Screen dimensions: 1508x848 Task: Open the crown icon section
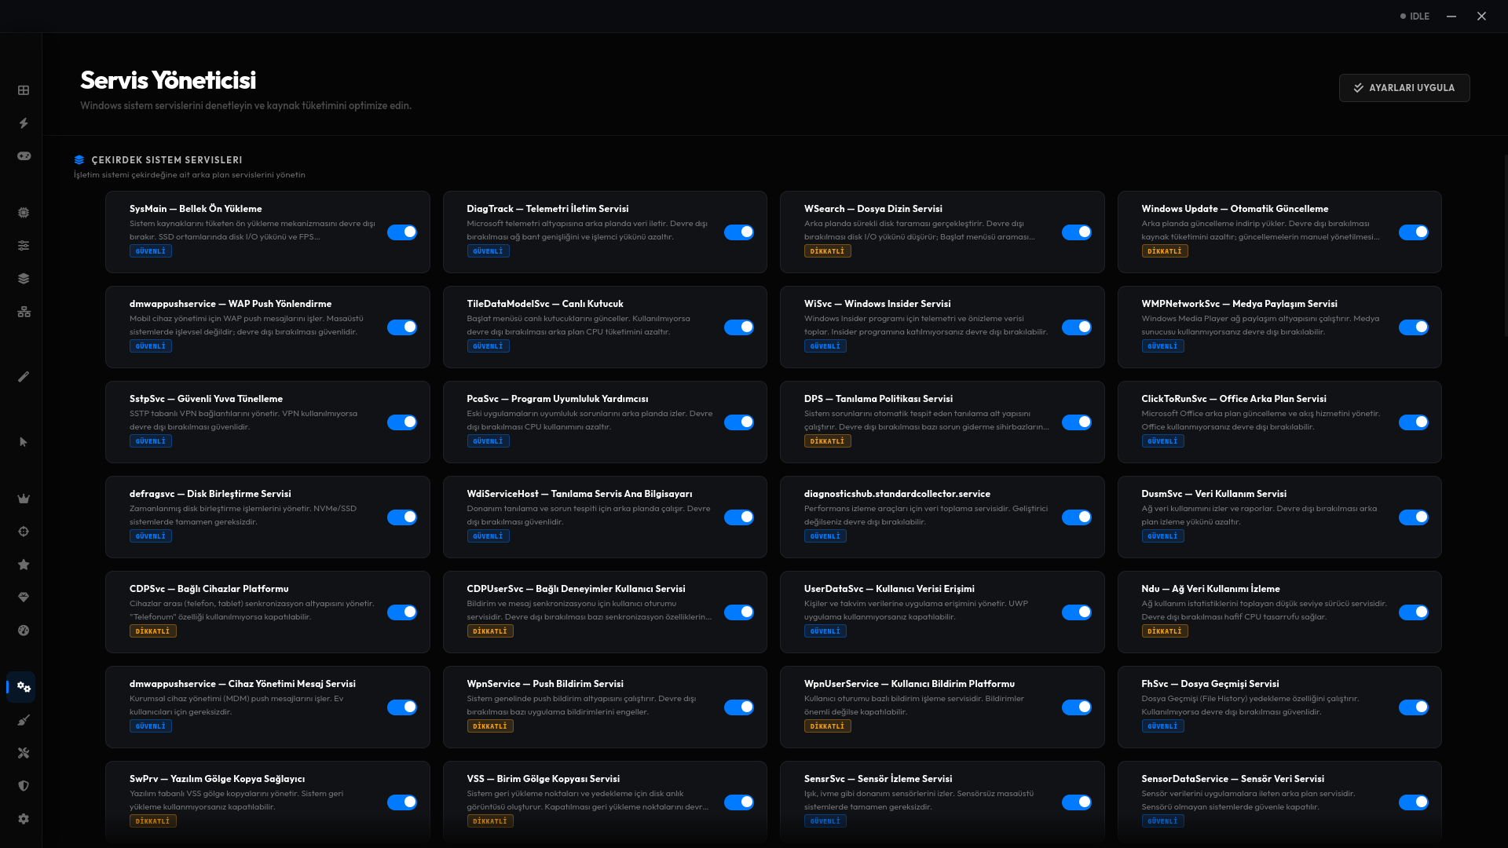tap(24, 499)
